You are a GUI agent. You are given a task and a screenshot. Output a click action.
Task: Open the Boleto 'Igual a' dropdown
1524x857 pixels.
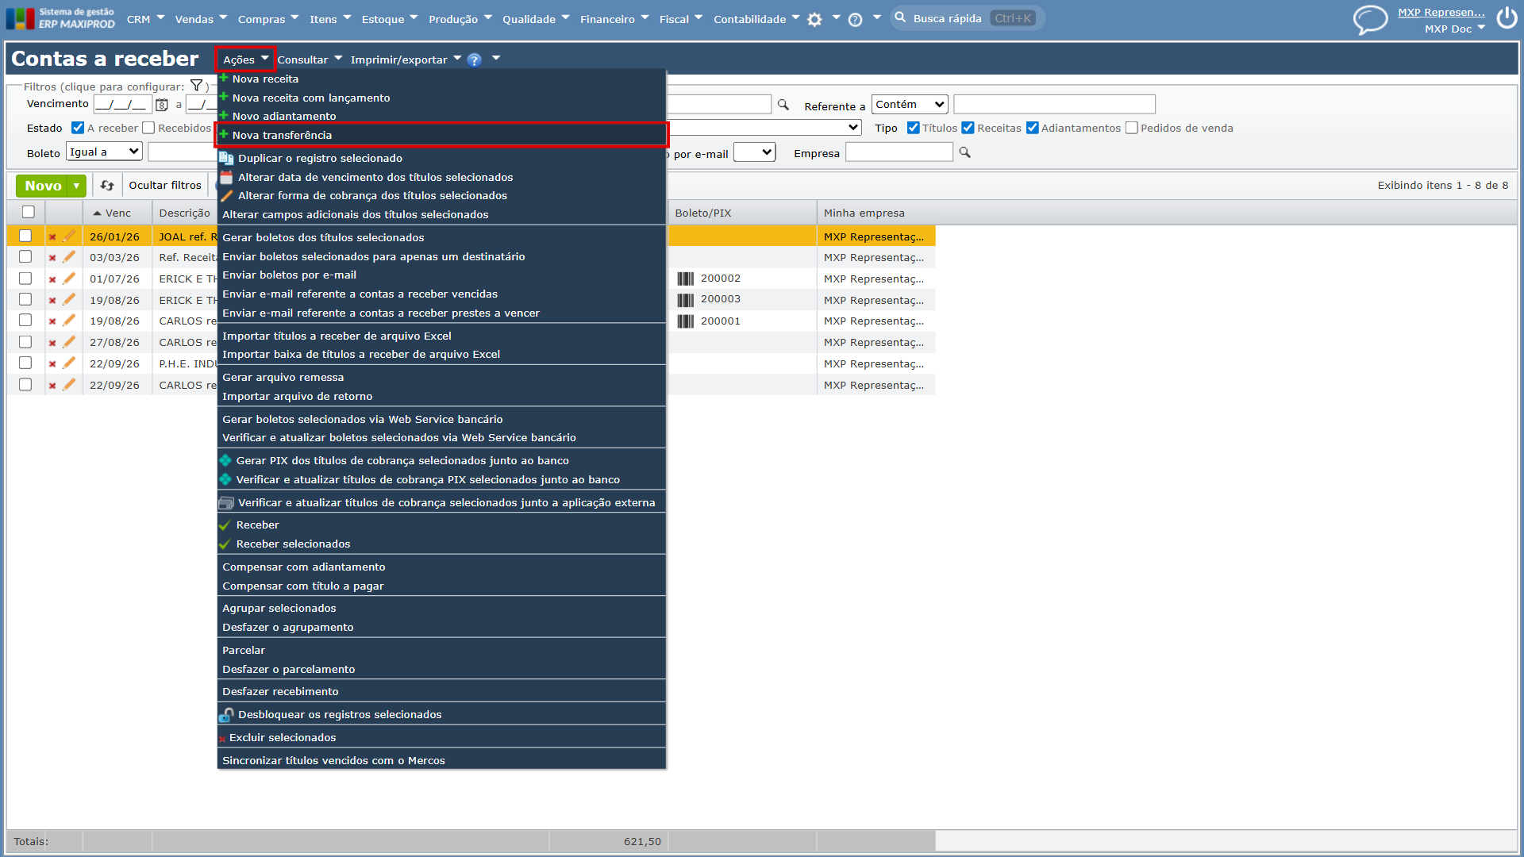point(104,152)
